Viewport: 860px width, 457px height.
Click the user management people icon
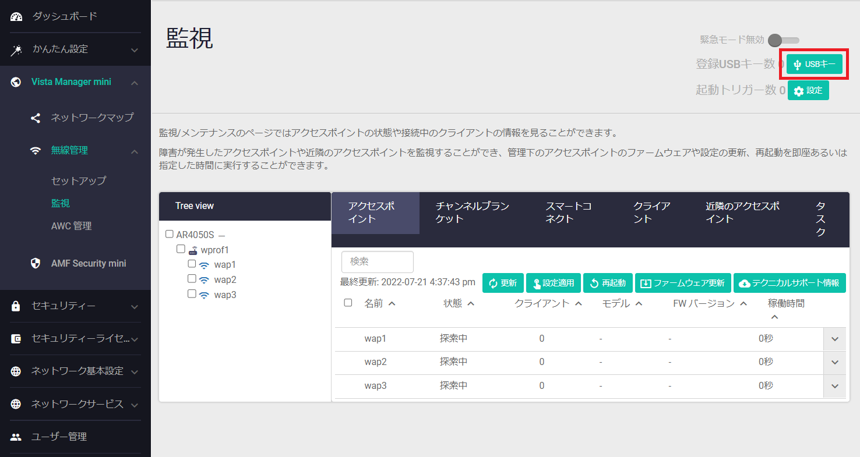(x=16, y=437)
